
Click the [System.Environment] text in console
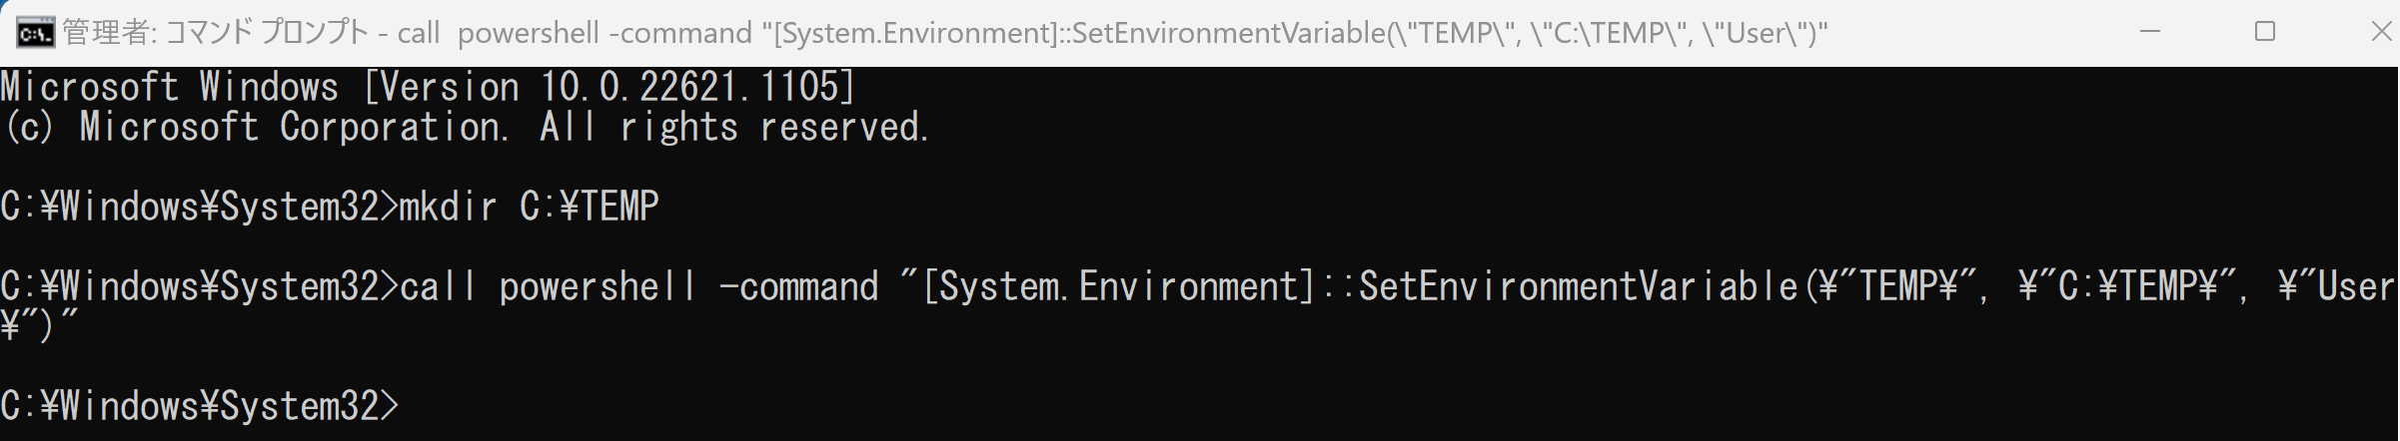[x=1117, y=286]
